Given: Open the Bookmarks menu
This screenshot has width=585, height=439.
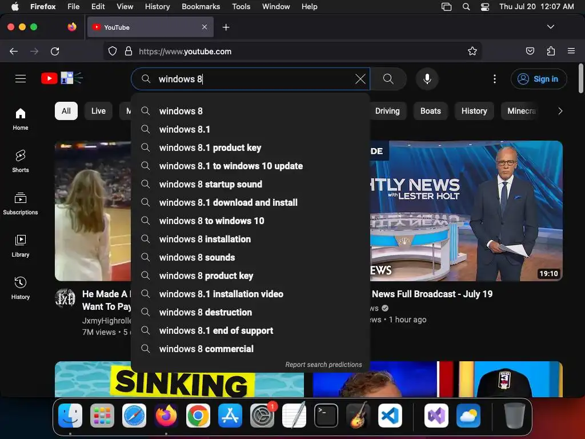Looking at the screenshot, I should click(201, 6).
